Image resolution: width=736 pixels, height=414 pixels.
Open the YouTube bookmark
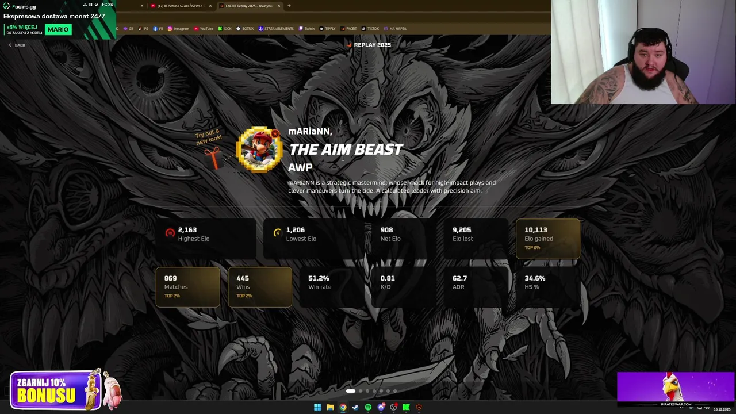tap(204, 29)
